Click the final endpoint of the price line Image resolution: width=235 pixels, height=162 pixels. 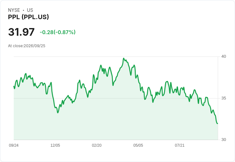point(217,123)
